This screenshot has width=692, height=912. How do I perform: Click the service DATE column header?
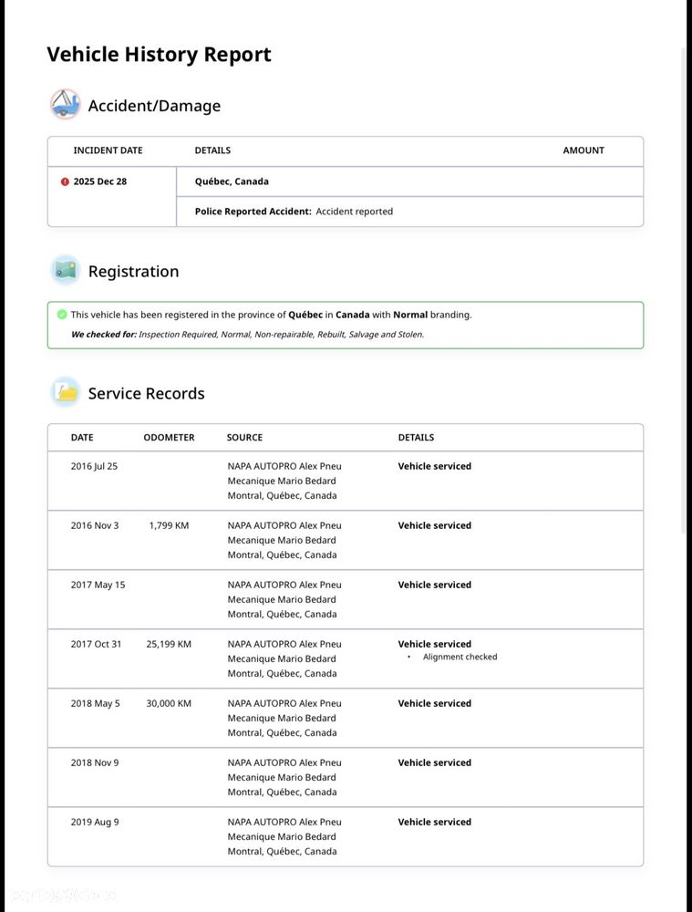82,438
